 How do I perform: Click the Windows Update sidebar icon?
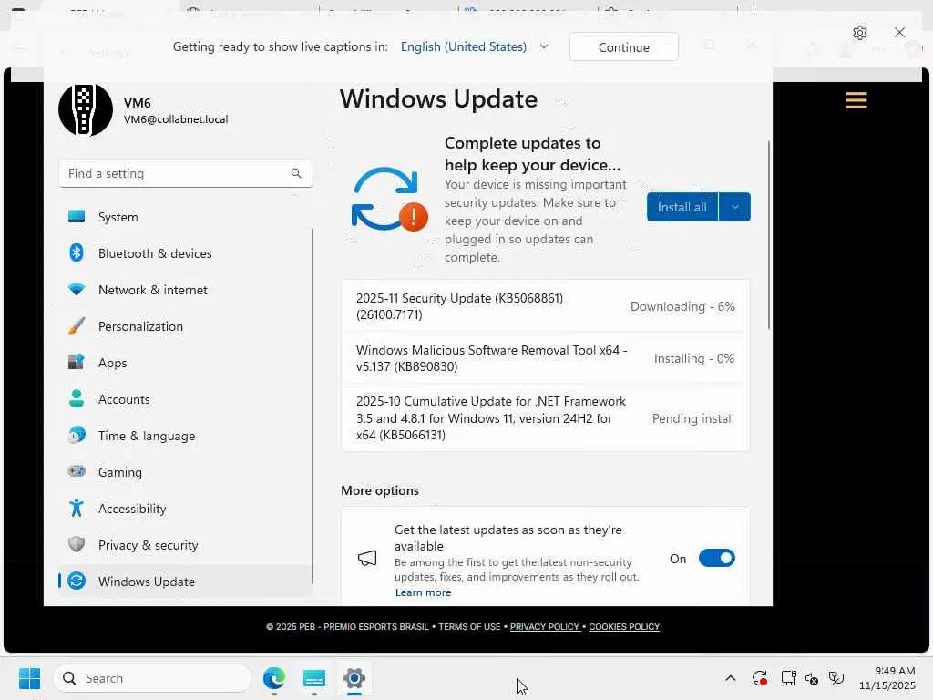point(77,581)
